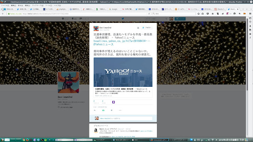Open the #Yahooニュース hashtag

[x=104, y=45]
